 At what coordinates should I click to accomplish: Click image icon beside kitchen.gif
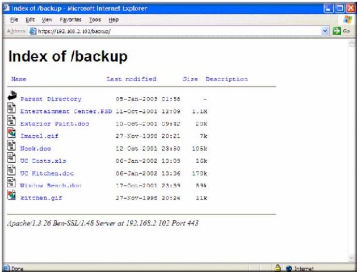tap(11, 195)
